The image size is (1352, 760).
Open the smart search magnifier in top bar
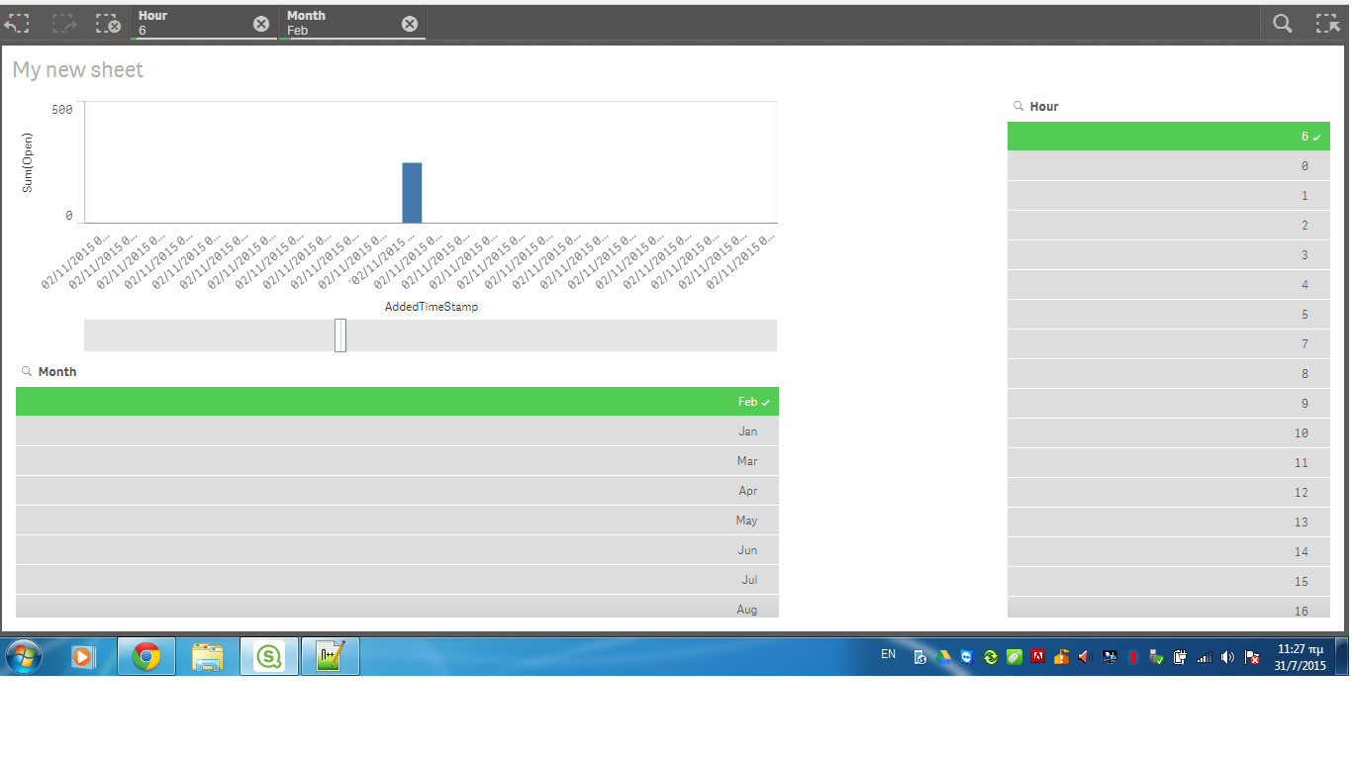click(x=1283, y=24)
